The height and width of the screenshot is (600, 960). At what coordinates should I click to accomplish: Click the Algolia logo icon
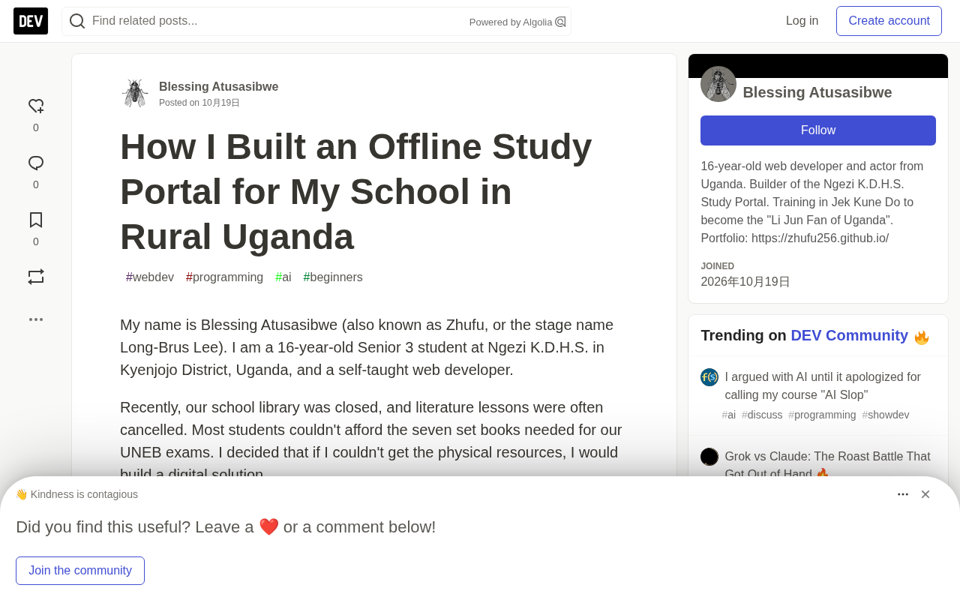pyautogui.click(x=560, y=22)
